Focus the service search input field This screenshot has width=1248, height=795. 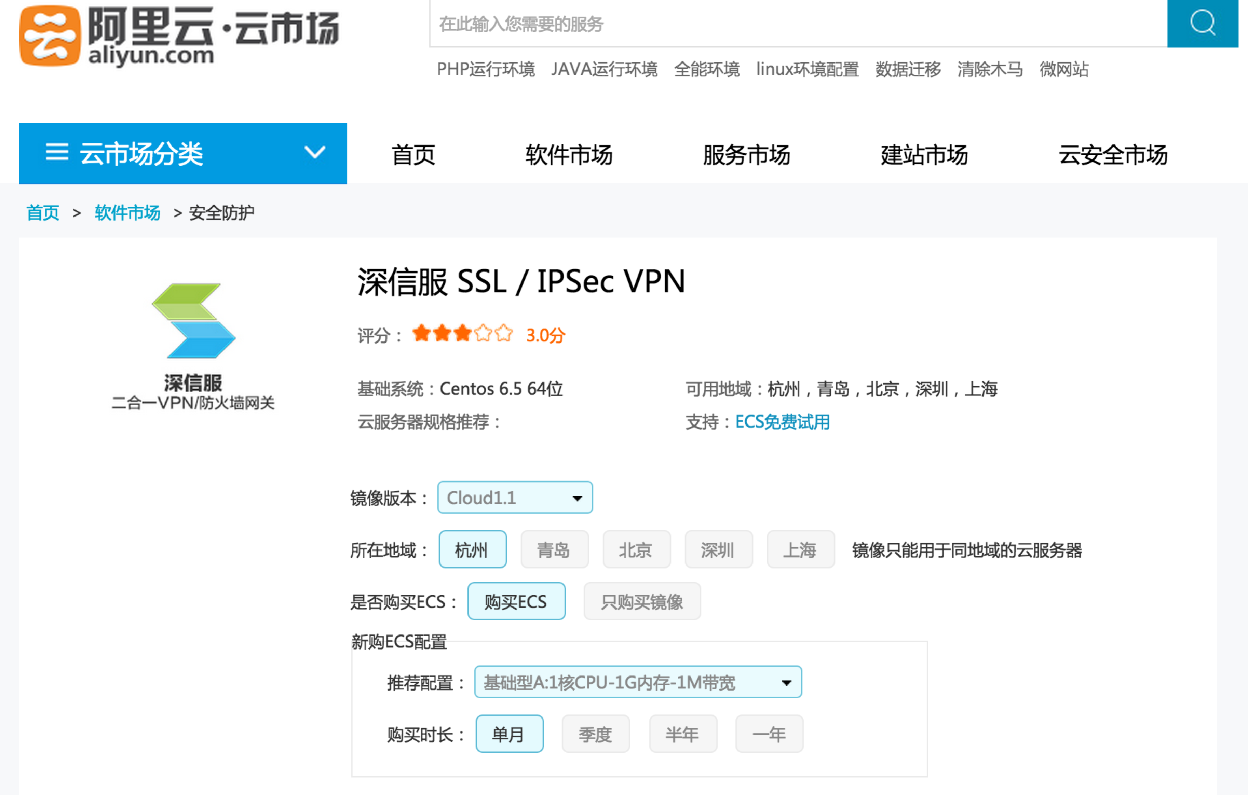click(x=798, y=24)
